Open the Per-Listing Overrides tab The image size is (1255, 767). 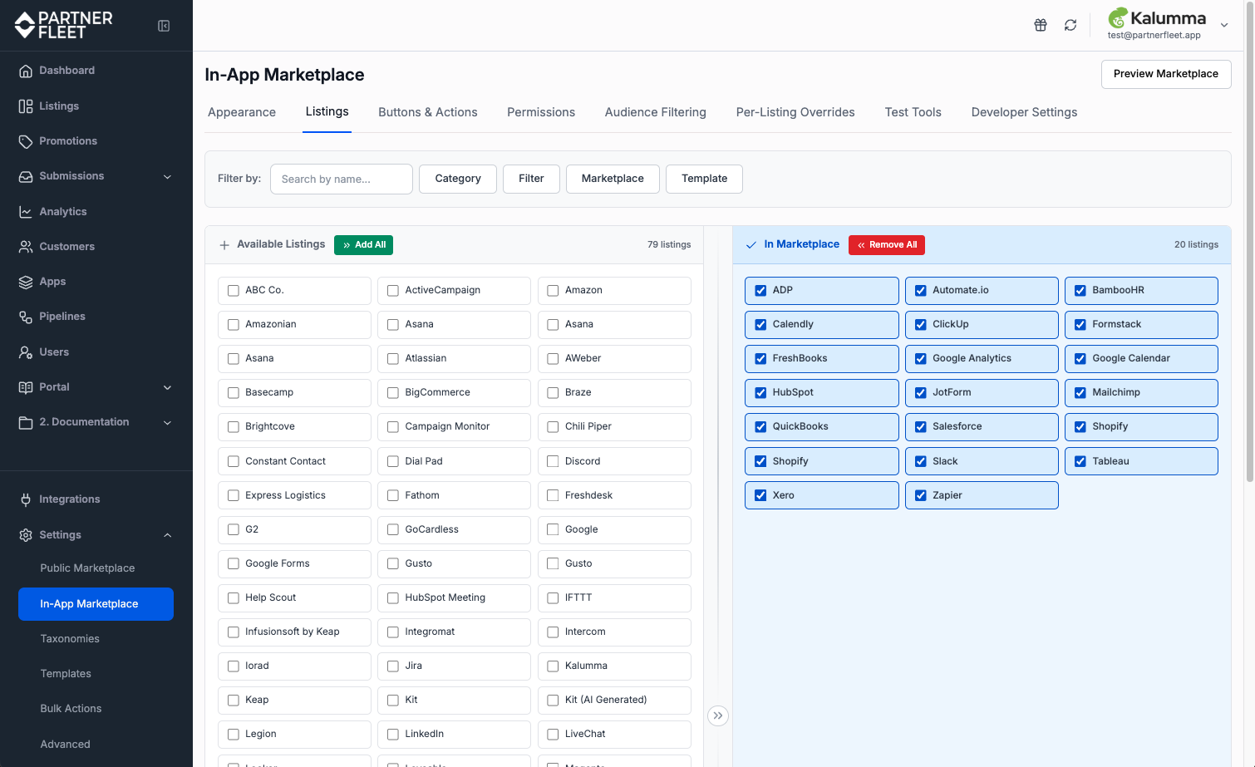[x=795, y=112]
